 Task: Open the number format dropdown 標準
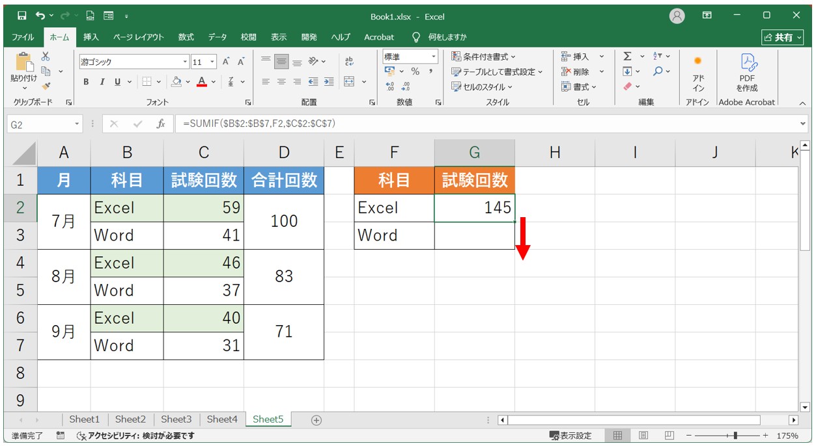434,57
